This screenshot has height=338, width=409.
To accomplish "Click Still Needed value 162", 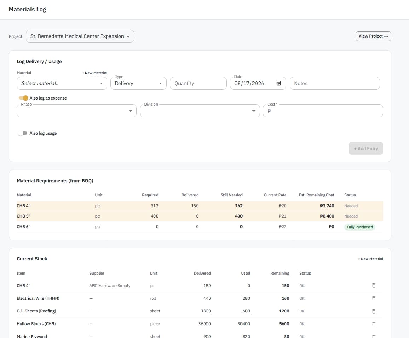I will (239, 206).
